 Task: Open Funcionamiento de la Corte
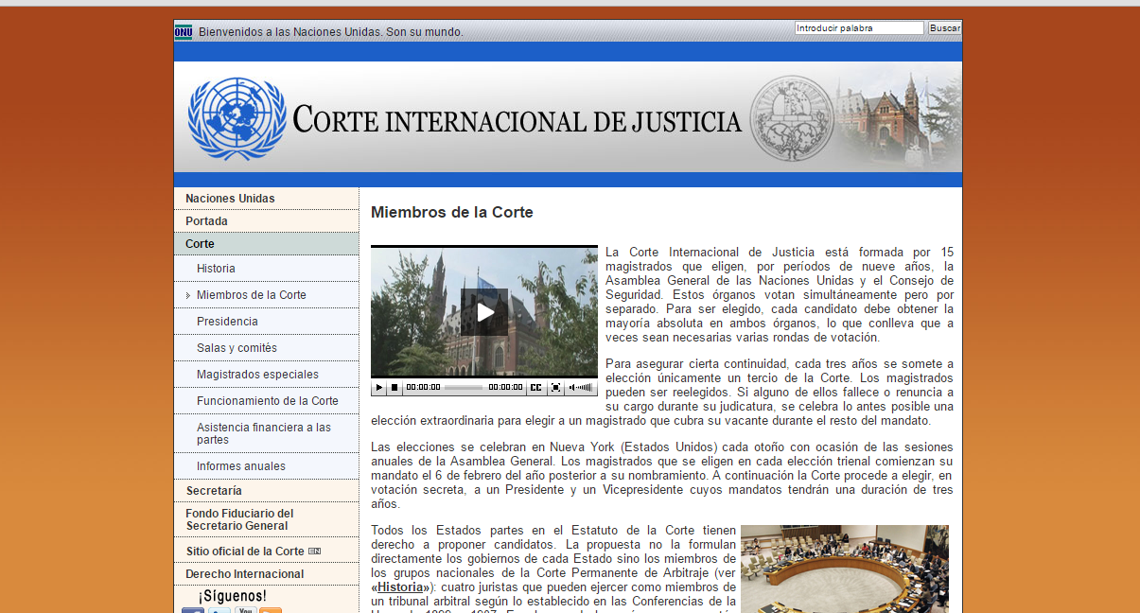266,401
